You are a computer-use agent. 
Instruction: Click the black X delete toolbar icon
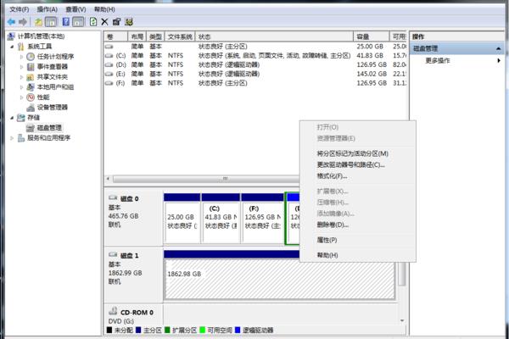click(104, 22)
